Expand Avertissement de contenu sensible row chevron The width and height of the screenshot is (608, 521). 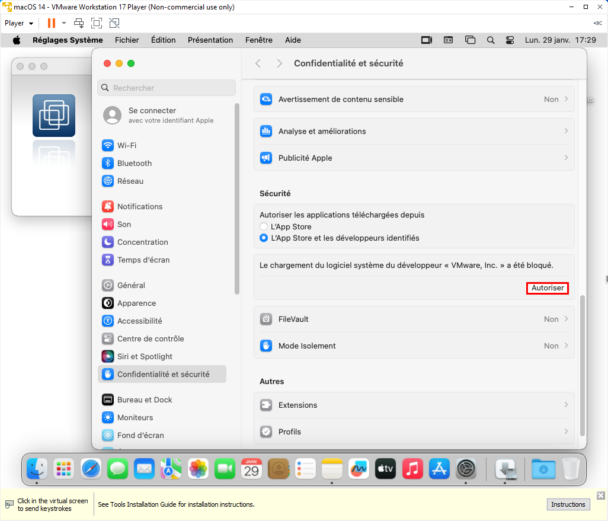coord(566,99)
